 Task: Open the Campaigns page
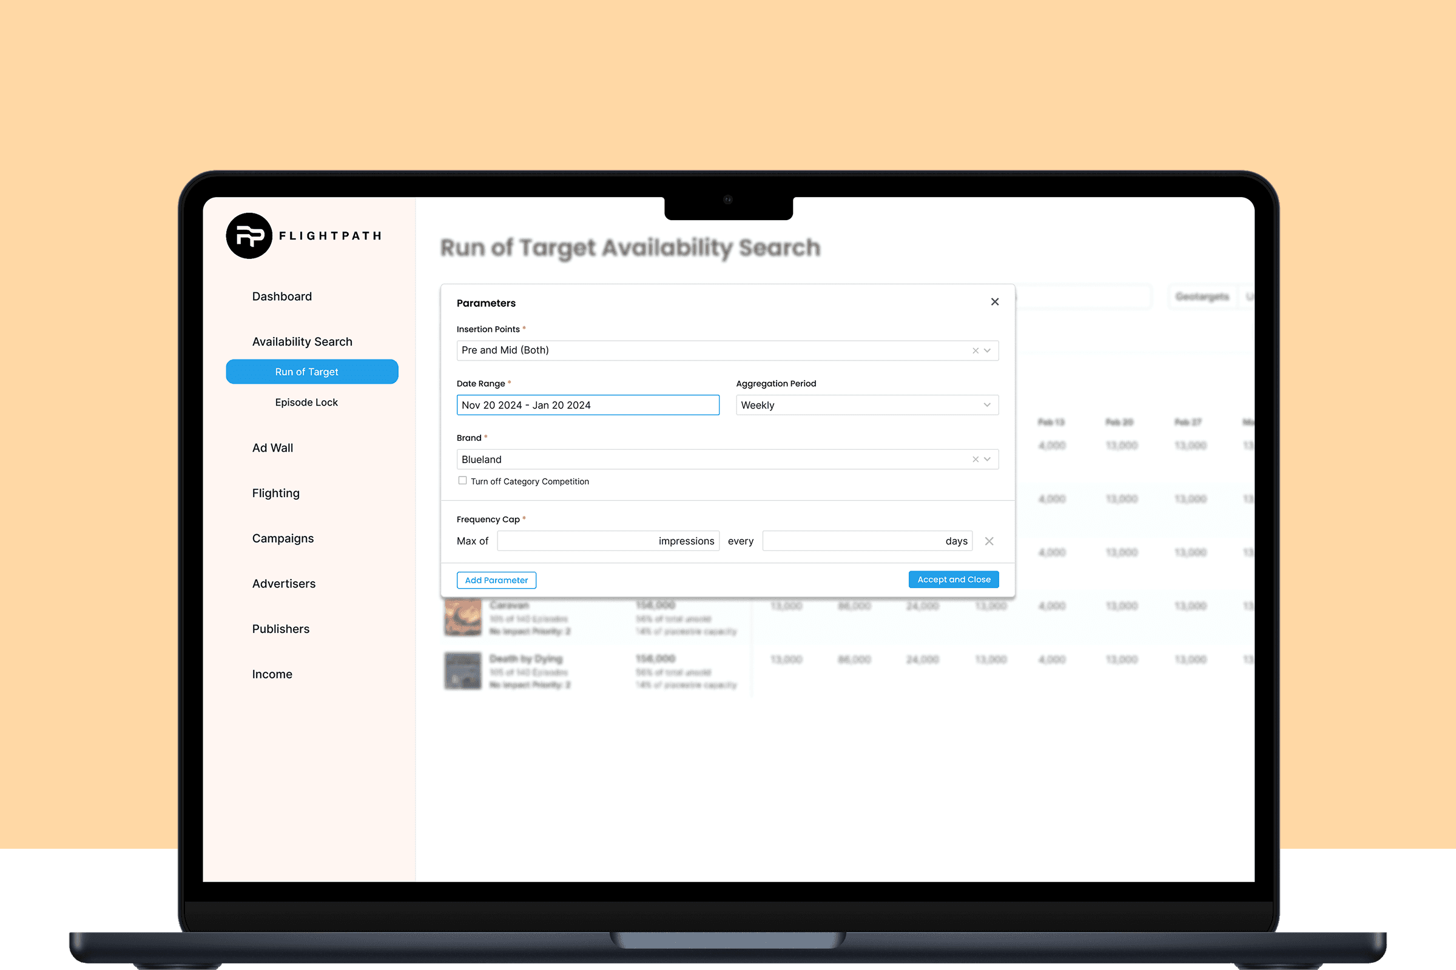282,538
